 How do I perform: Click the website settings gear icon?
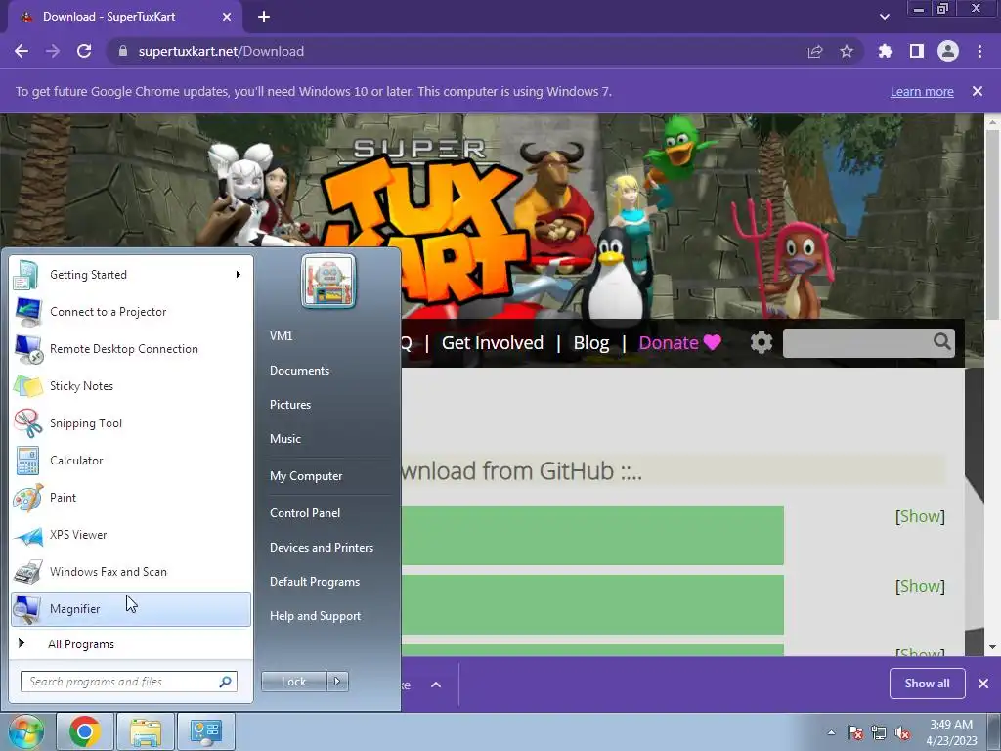click(x=761, y=342)
